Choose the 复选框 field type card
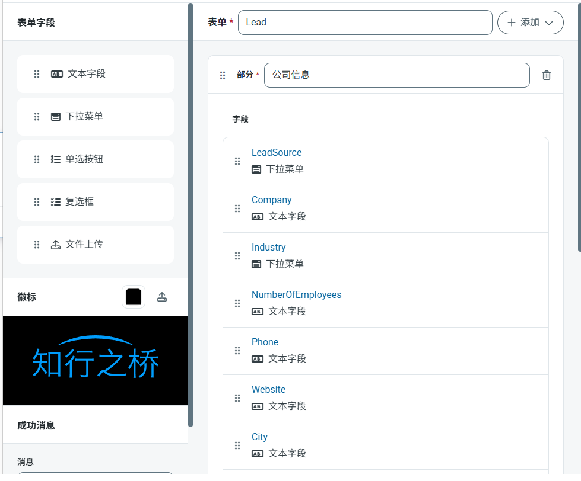The image size is (581, 481). pos(96,202)
